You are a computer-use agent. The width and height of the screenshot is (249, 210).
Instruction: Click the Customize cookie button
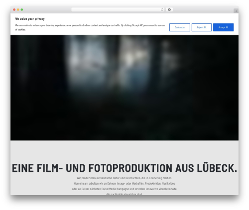[x=180, y=27]
